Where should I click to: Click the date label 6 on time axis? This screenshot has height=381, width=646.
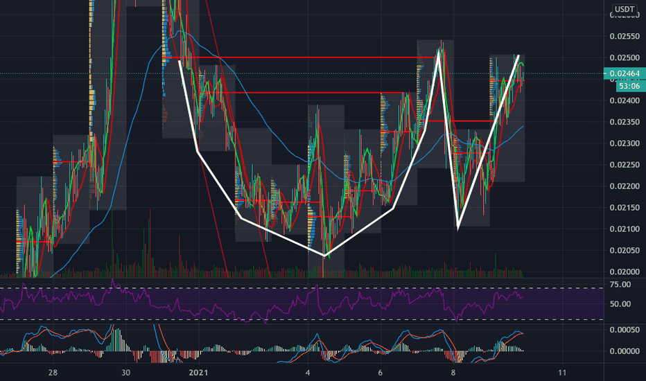[x=381, y=373]
